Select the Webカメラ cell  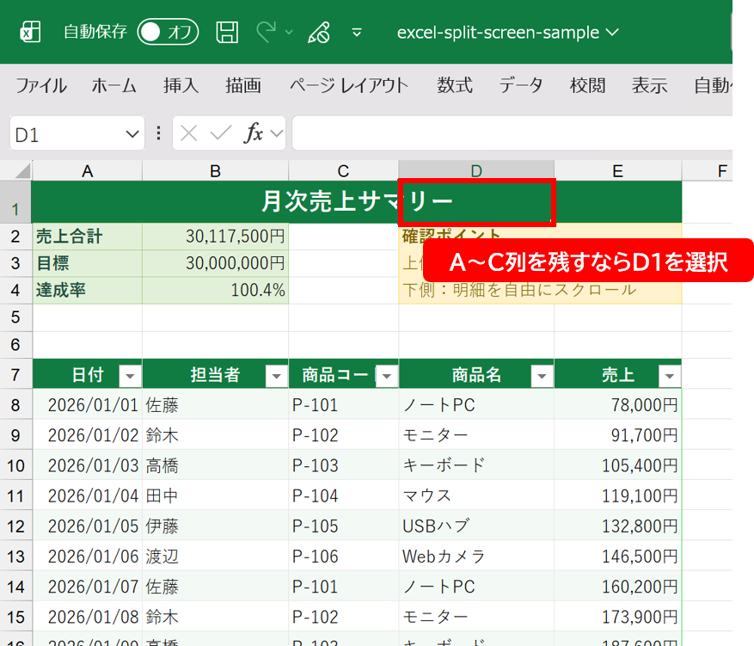tap(476, 557)
